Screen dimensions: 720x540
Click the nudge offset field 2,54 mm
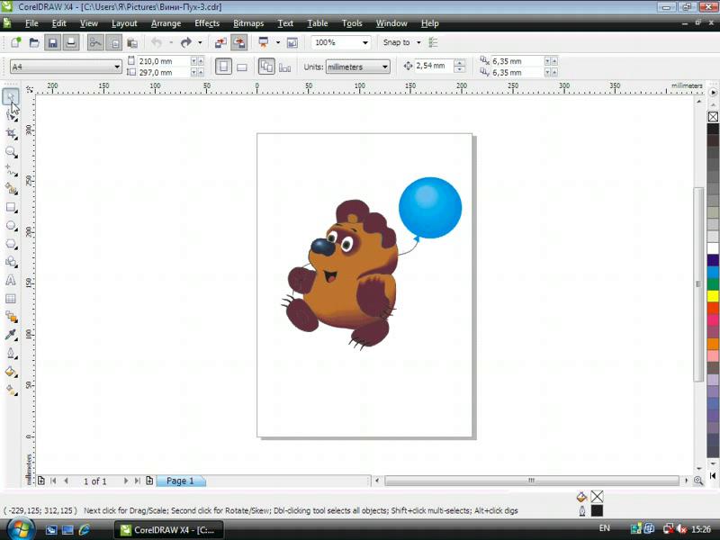click(x=434, y=66)
